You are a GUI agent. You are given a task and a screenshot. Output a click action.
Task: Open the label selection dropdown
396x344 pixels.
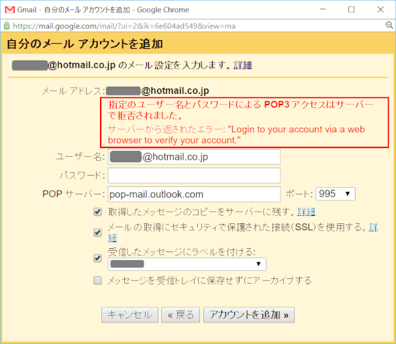pyautogui.click(x=187, y=264)
